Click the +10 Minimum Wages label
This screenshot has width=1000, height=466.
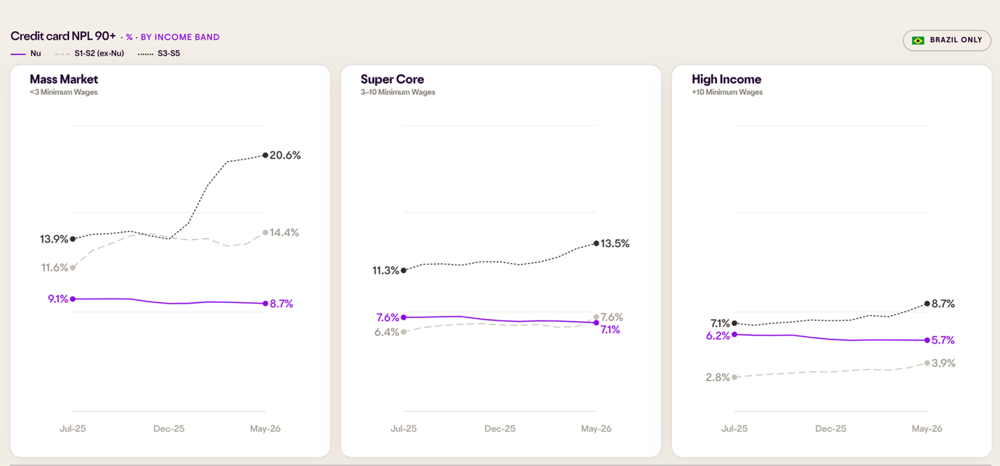coord(727,92)
